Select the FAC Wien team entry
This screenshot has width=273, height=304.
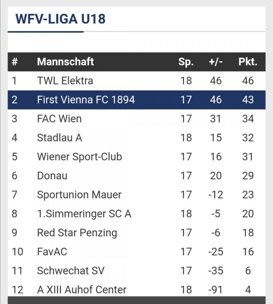coord(137,119)
